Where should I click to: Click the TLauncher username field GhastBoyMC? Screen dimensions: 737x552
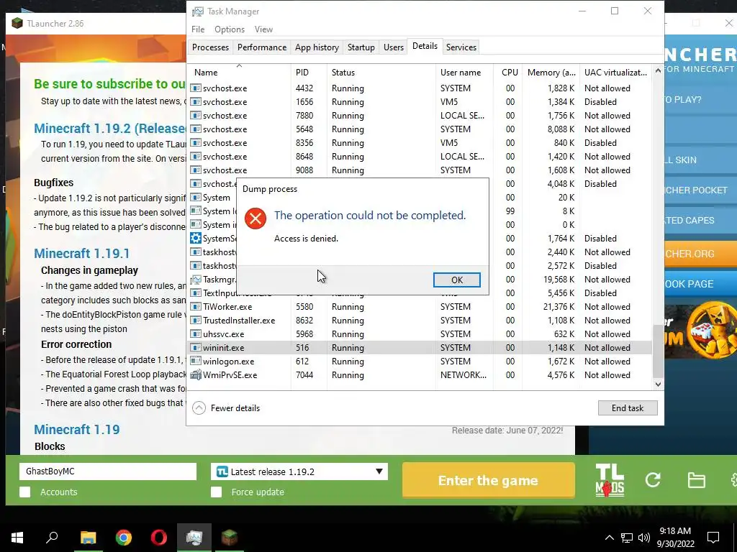[108, 471]
